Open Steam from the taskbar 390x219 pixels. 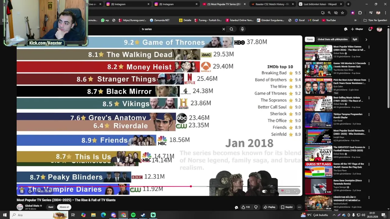coord(143,215)
